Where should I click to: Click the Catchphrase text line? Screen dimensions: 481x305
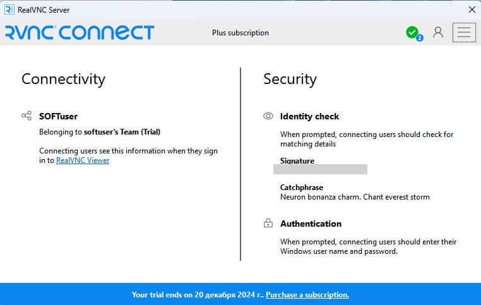click(x=355, y=197)
